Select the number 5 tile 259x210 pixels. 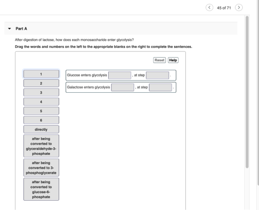tap(41, 111)
